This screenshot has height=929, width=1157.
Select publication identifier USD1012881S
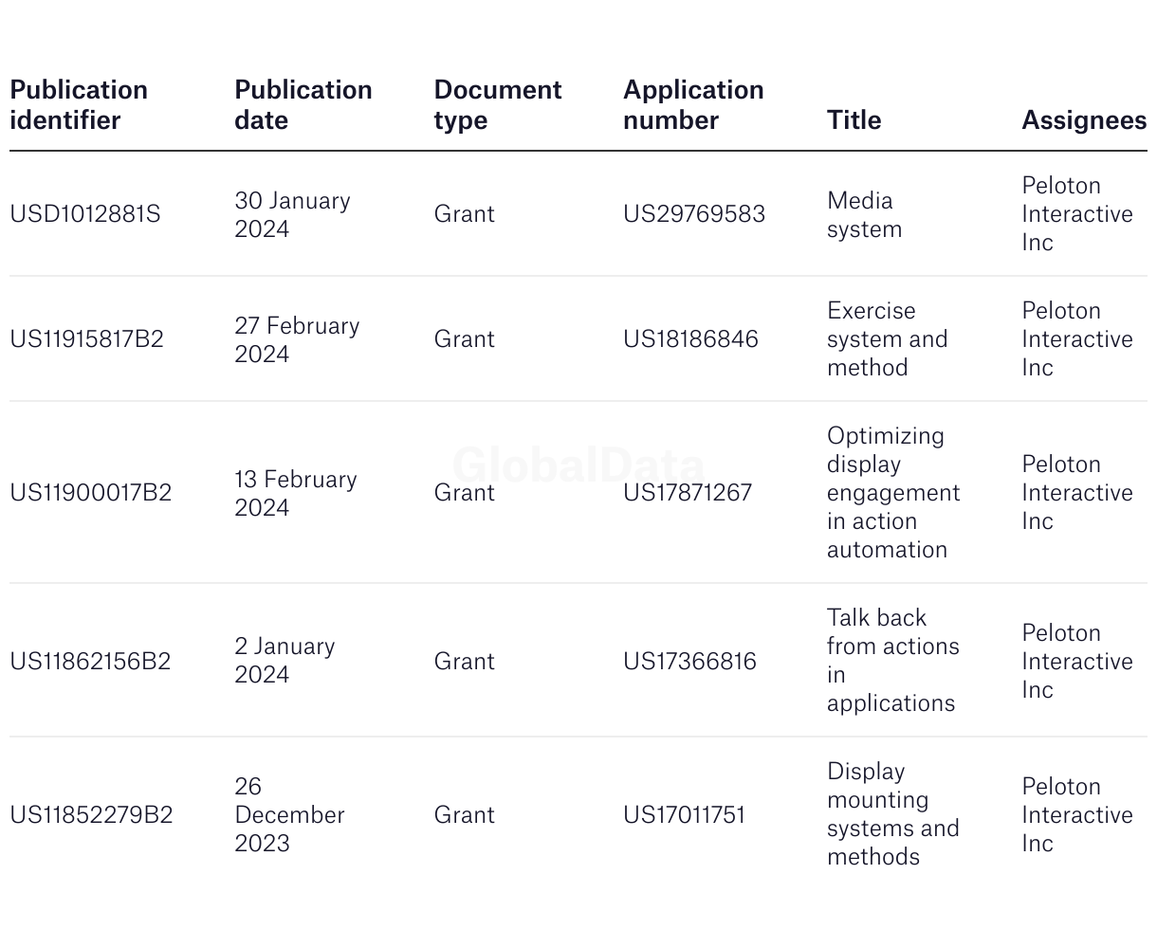click(85, 214)
